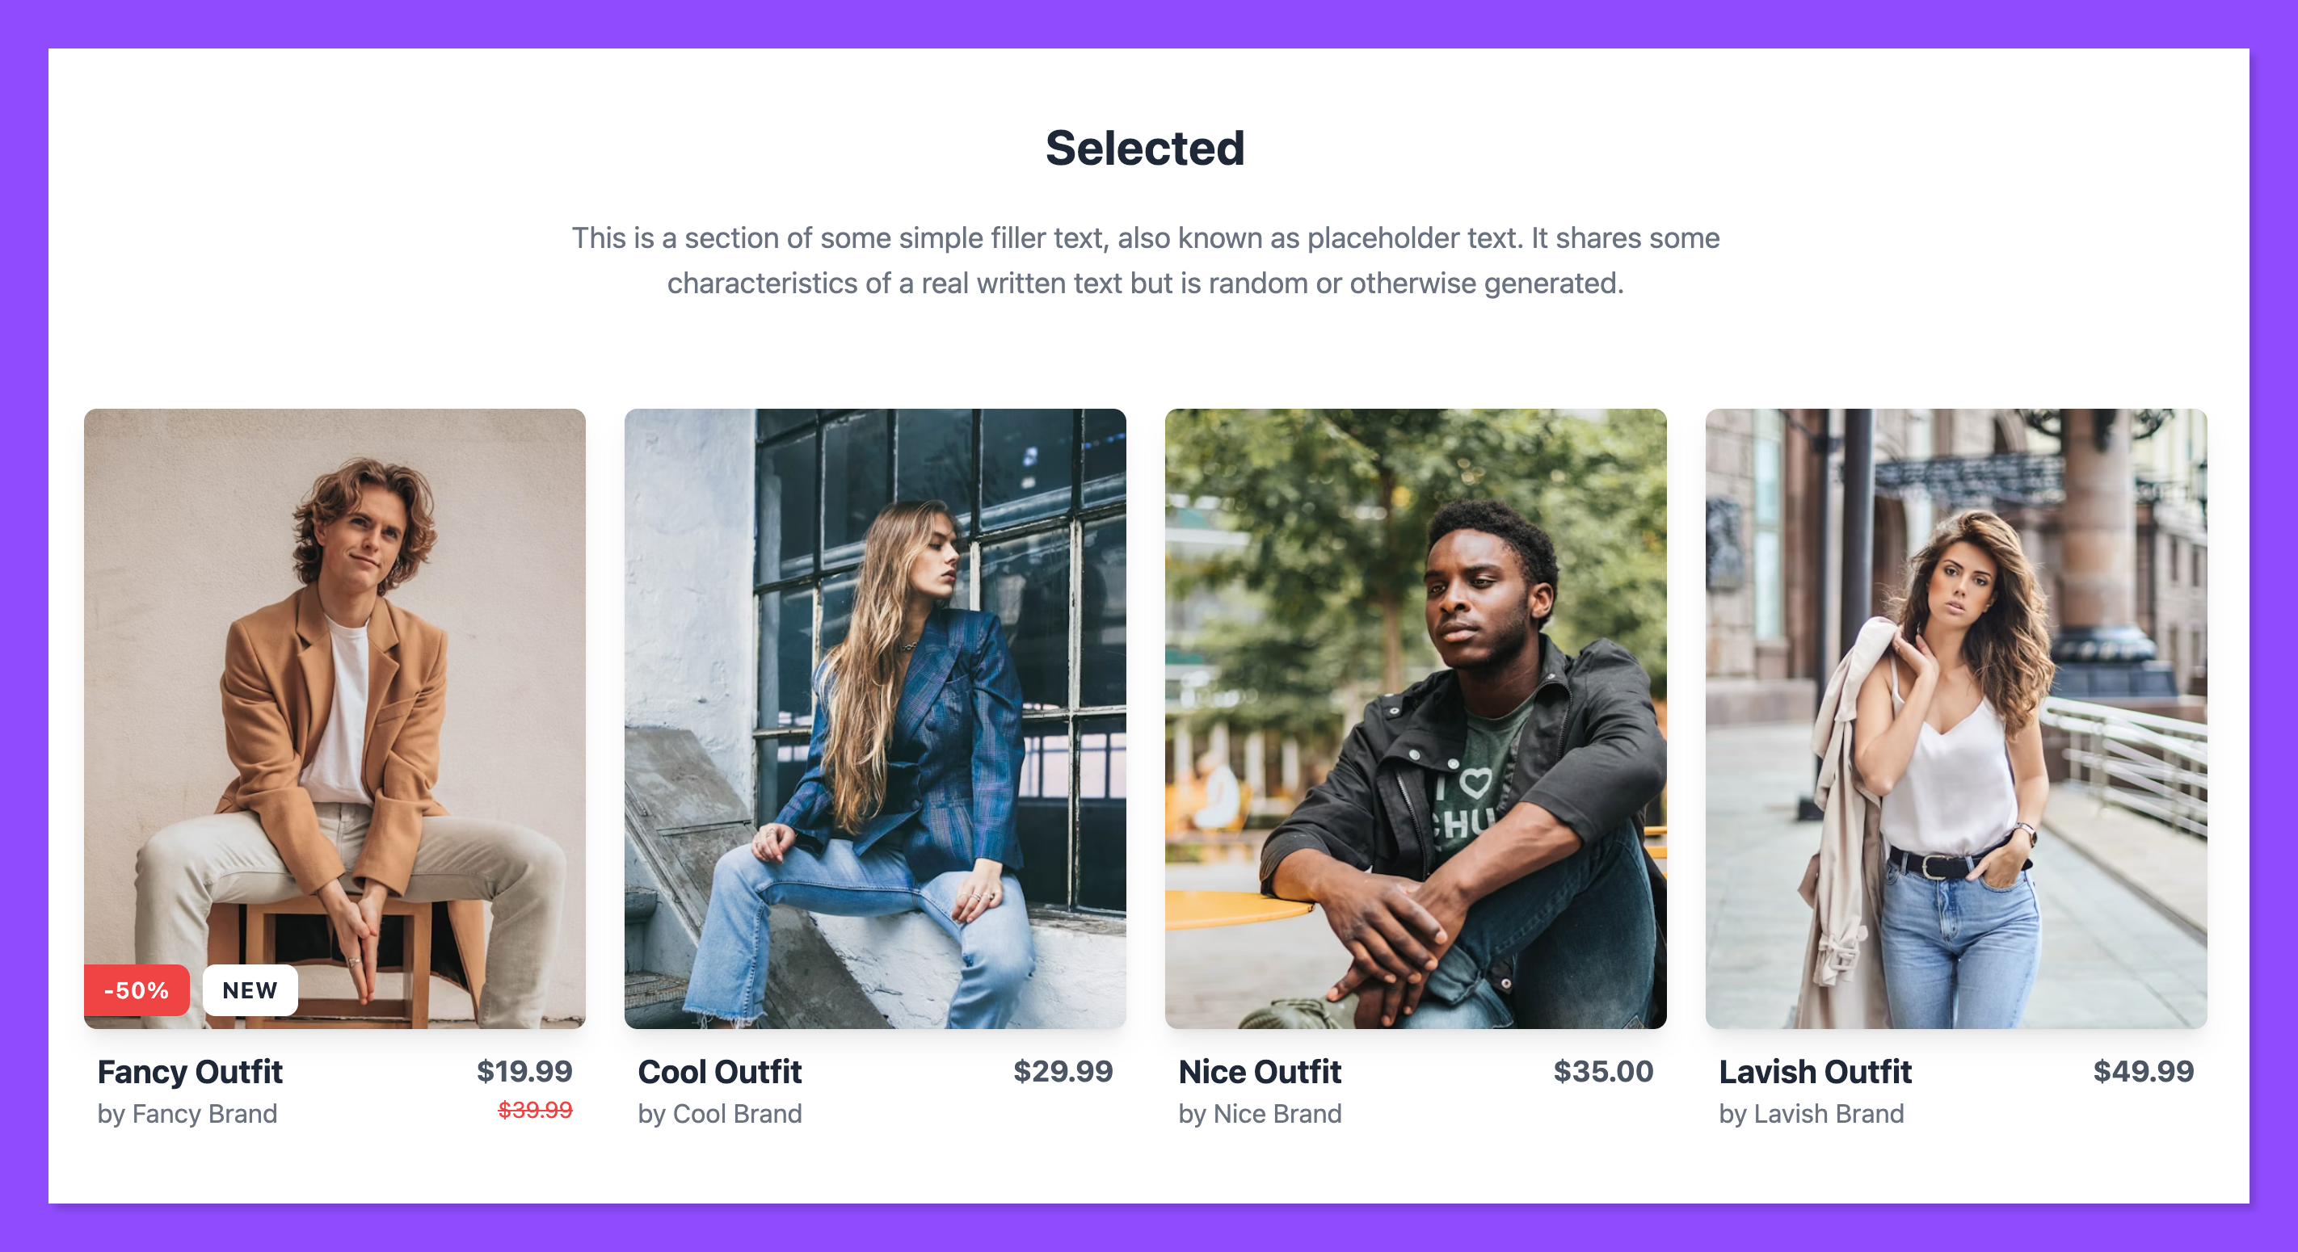Open the Cool Outfit title link

[720, 1071]
